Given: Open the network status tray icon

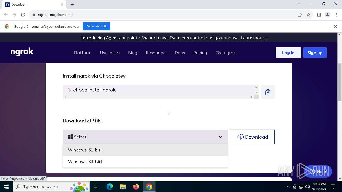Looking at the screenshot, I should pyautogui.click(x=301, y=187).
